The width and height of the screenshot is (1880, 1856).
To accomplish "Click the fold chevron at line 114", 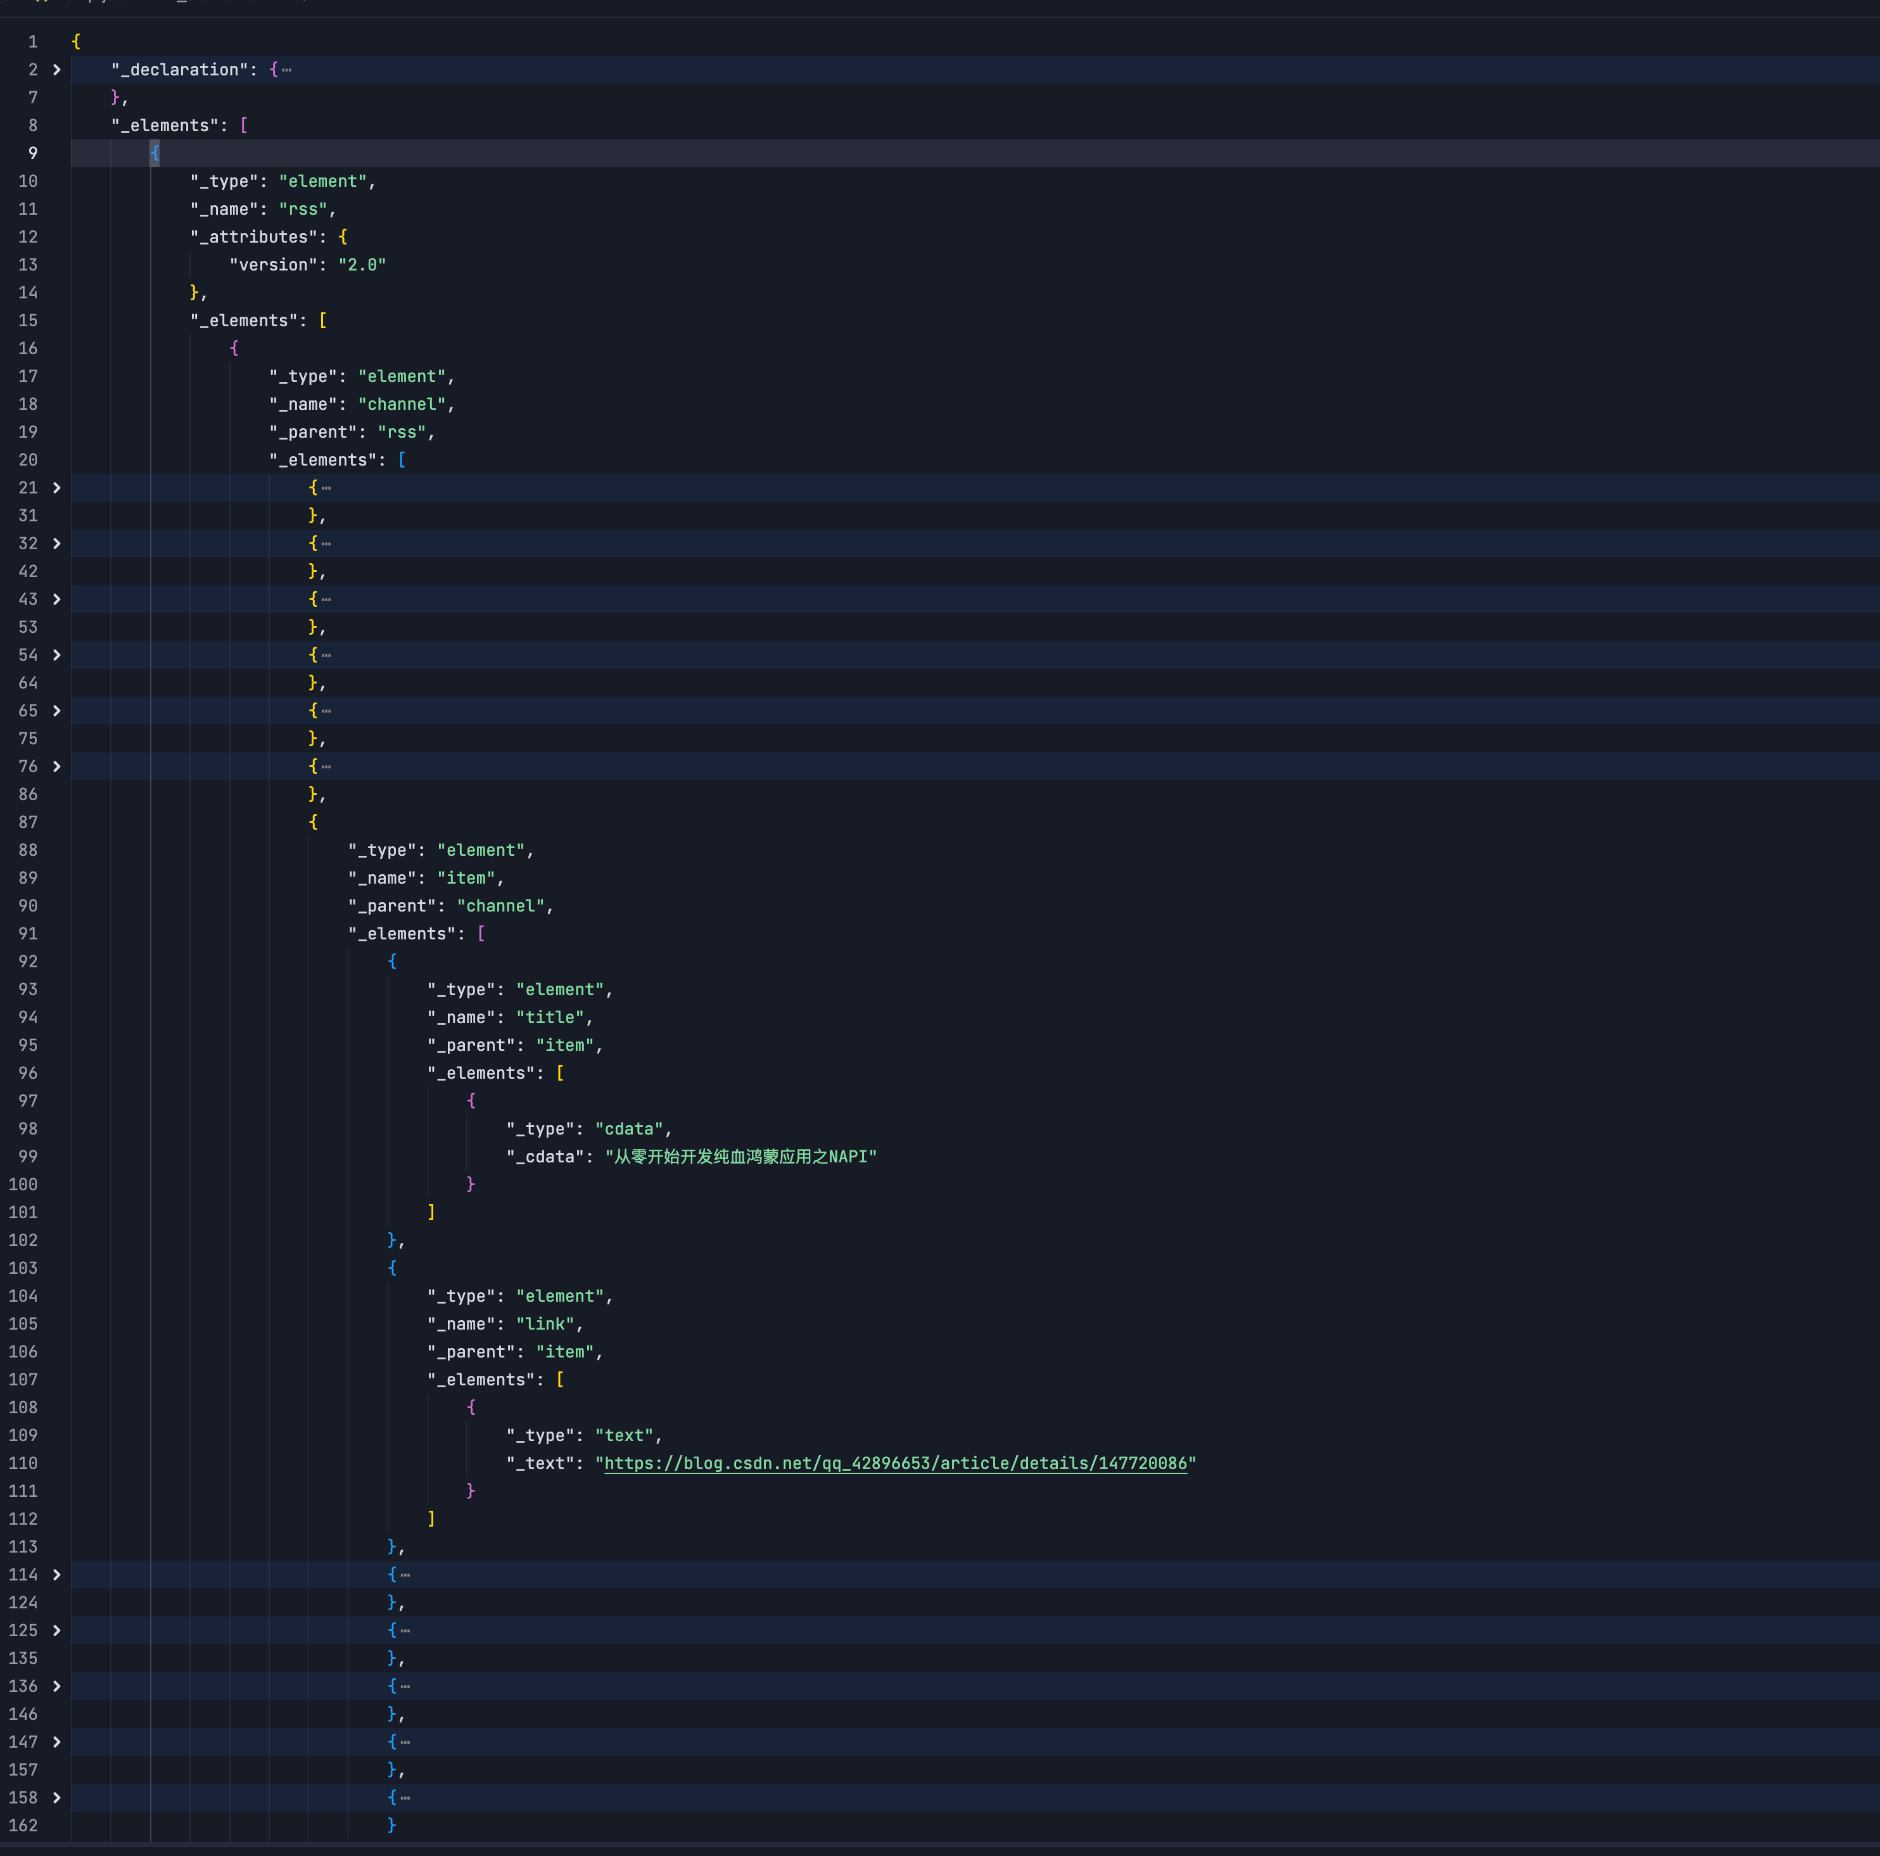I will coord(56,1575).
